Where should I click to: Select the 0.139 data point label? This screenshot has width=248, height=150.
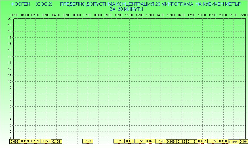25,141
